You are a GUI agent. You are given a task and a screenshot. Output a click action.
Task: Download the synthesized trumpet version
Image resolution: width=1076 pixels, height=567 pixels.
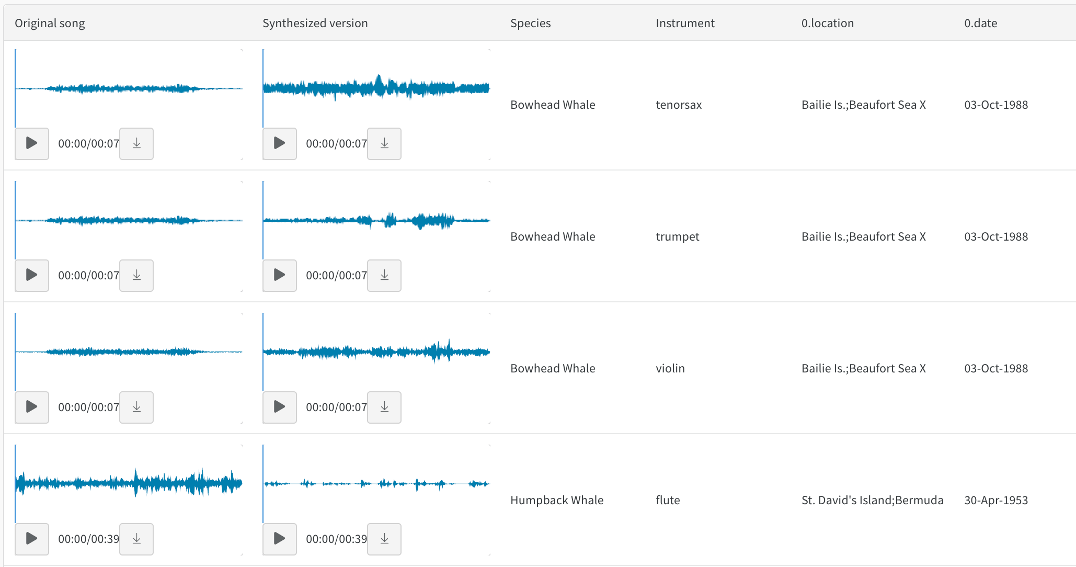click(384, 276)
